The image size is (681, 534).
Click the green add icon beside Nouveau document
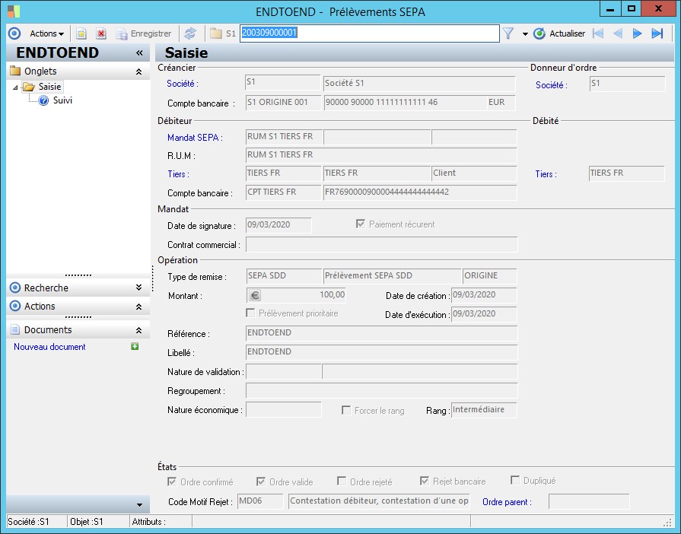point(135,347)
